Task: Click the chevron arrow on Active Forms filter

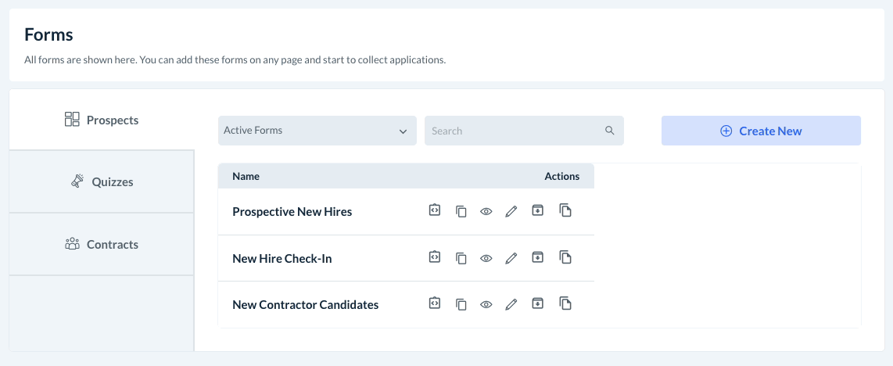Action: click(x=403, y=131)
